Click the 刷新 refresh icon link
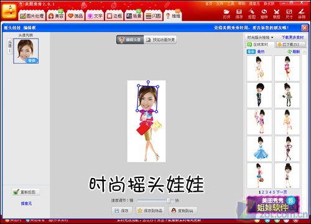This screenshot has width=311, height=224. pos(294,52)
